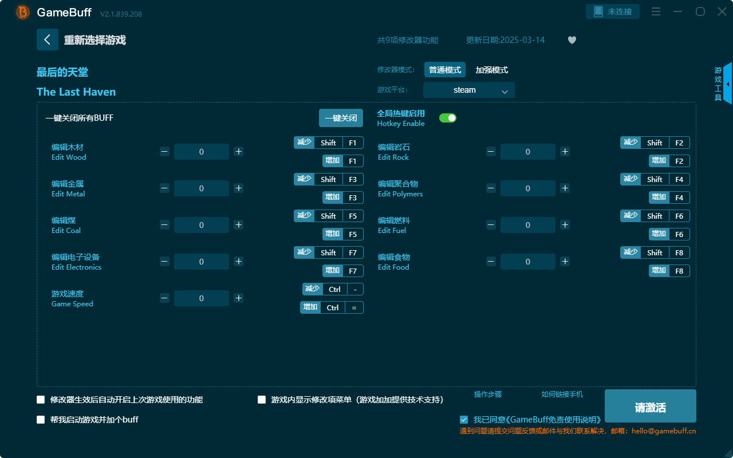Screen dimensions: 733x458
Task: Click the back arrow to reselect game
Action: [48, 39]
